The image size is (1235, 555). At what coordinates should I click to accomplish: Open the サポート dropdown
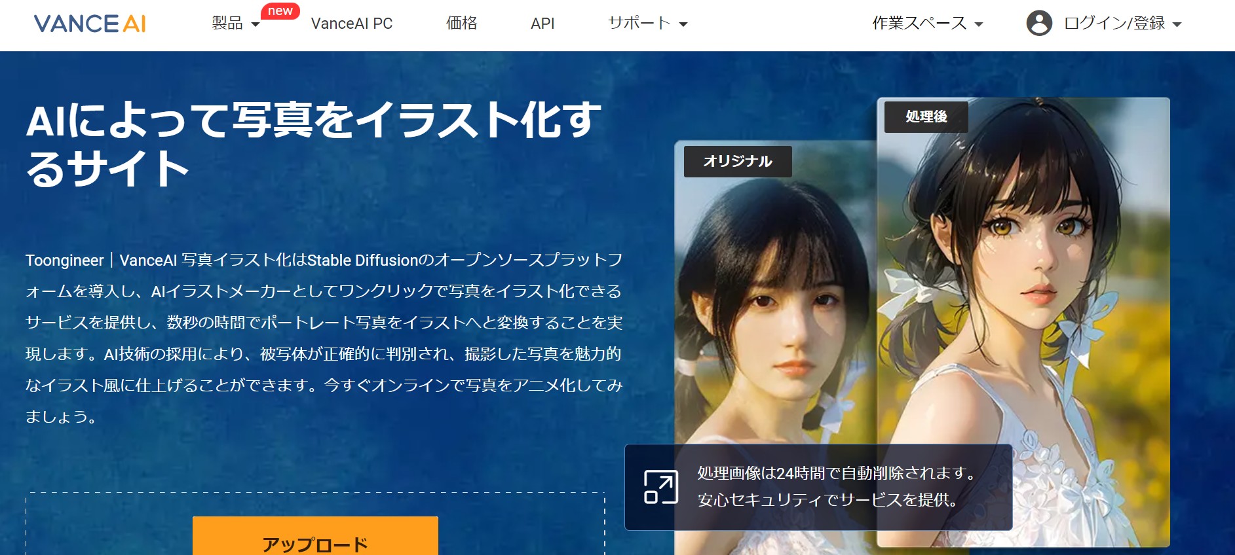[x=647, y=24]
